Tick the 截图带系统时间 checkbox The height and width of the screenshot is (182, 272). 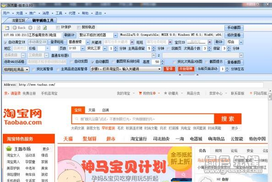tap(113, 62)
